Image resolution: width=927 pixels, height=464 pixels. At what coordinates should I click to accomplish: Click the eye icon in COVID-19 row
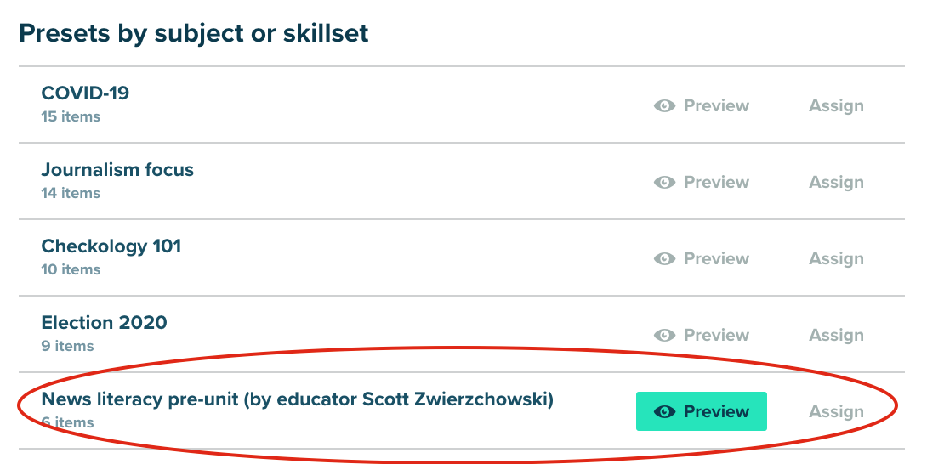[x=664, y=106]
